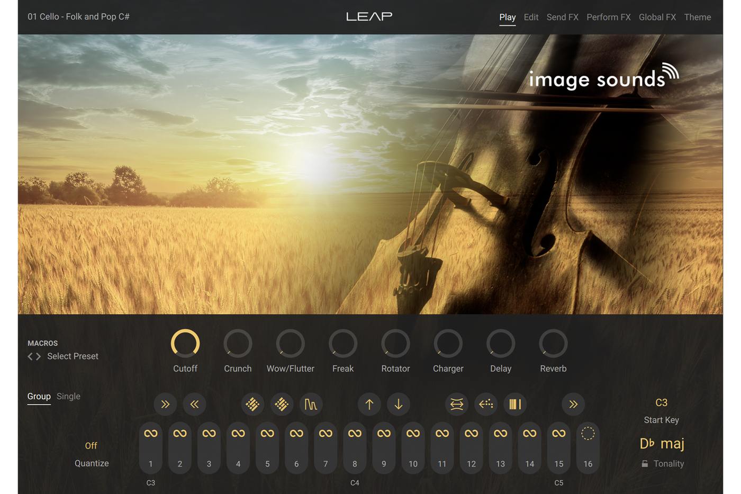Trigger loop pad 13
Image resolution: width=741 pixels, height=494 pixels.
click(x=500, y=448)
